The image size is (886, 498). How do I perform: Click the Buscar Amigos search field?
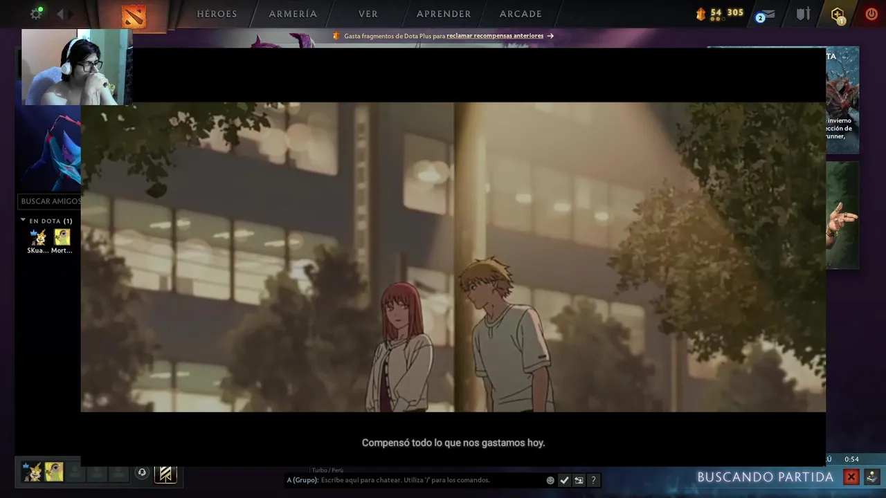click(x=49, y=201)
